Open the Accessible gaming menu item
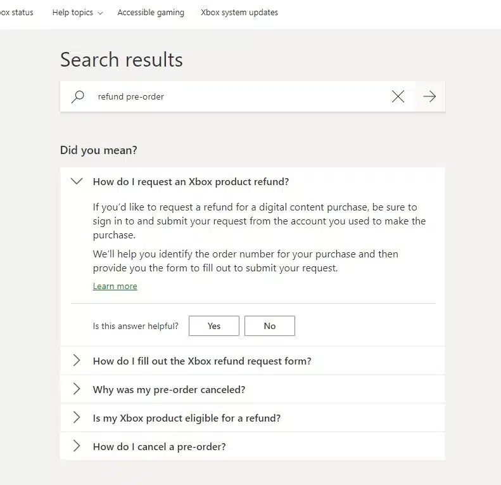Image resolution: width=501 pixels, height=485 pixels. (x=151, y=13)
